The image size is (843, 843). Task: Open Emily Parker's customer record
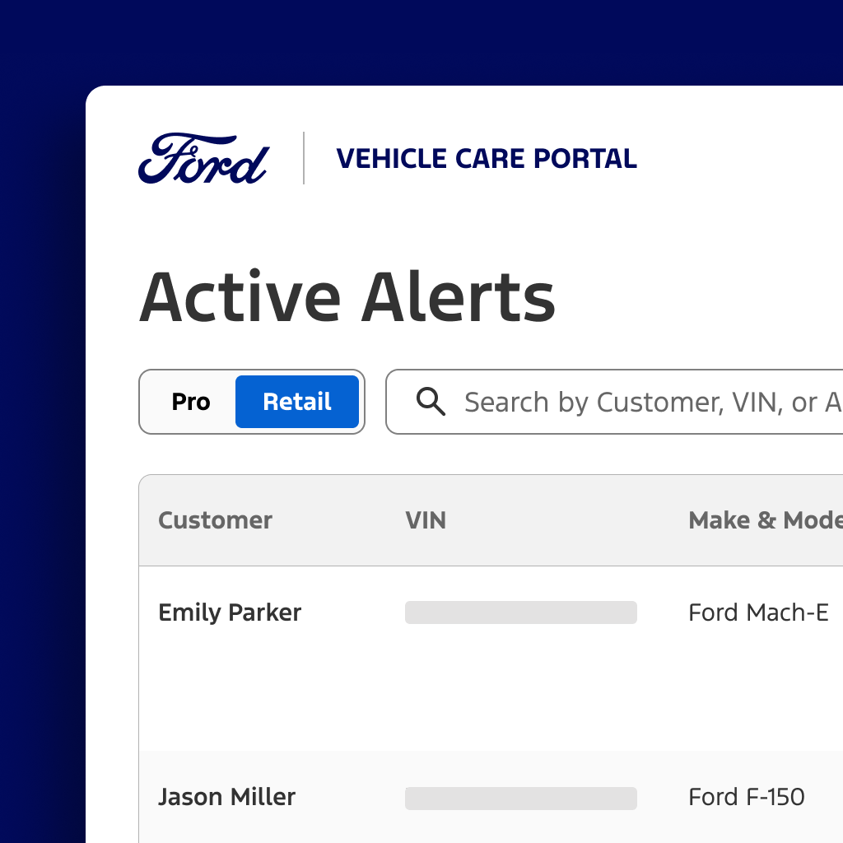pyautogui.click(x=230, y=612)
